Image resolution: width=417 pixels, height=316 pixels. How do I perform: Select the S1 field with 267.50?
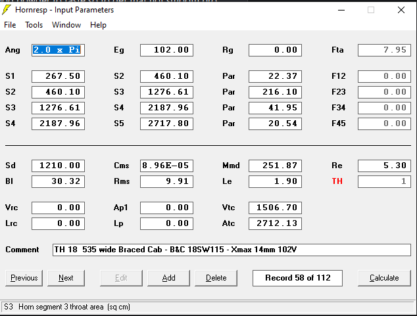[59, 76]
